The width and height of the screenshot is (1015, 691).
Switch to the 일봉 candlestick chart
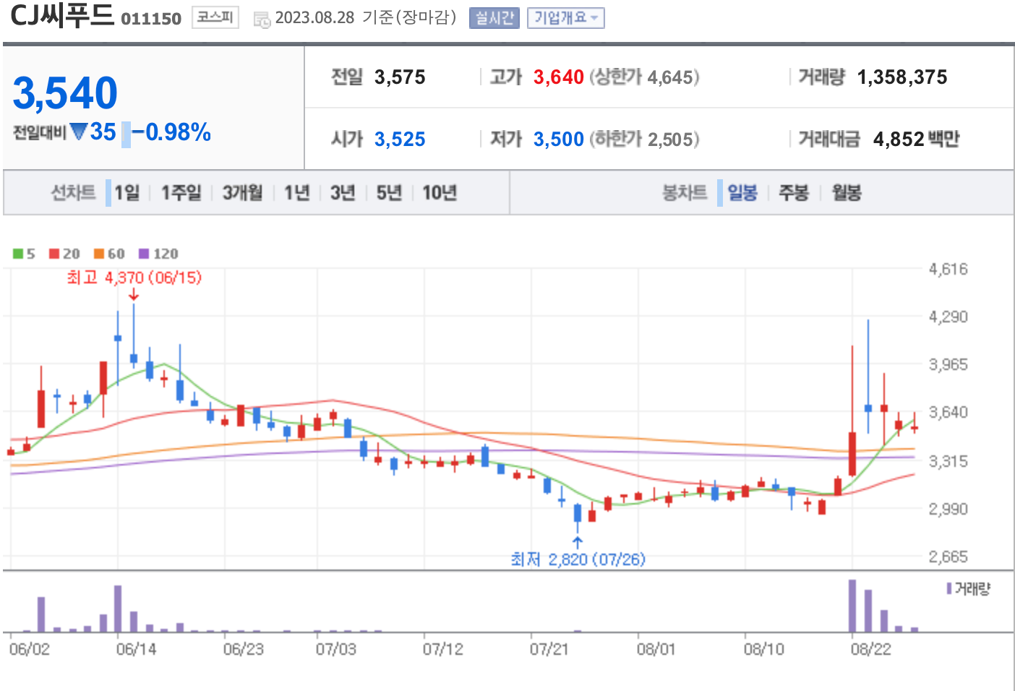[742, 192]
